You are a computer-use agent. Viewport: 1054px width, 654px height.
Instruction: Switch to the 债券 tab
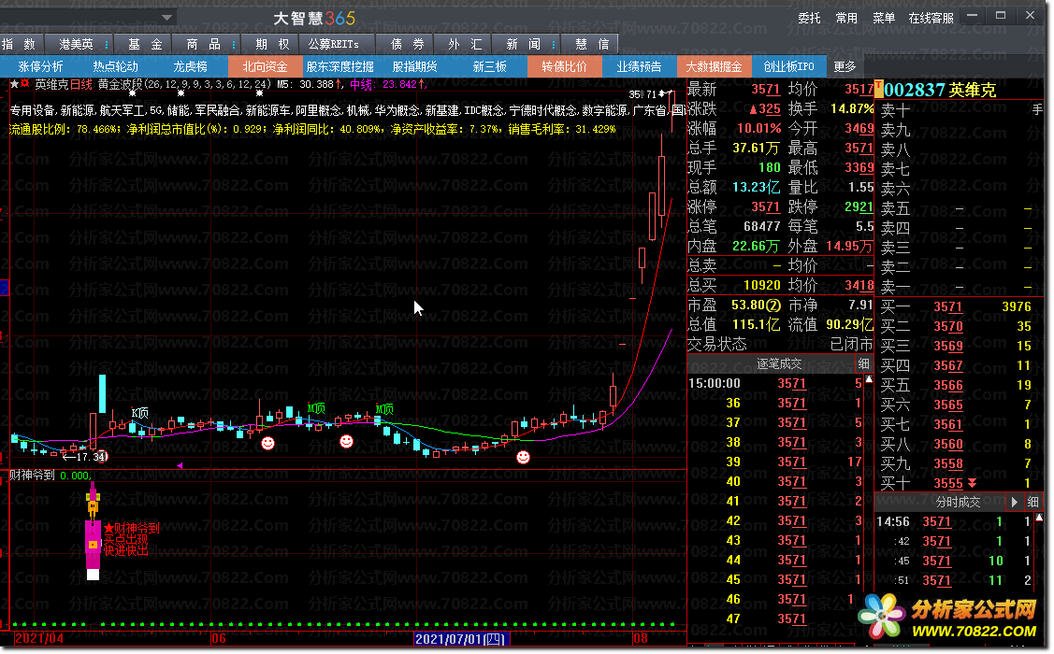click(408, 44)
